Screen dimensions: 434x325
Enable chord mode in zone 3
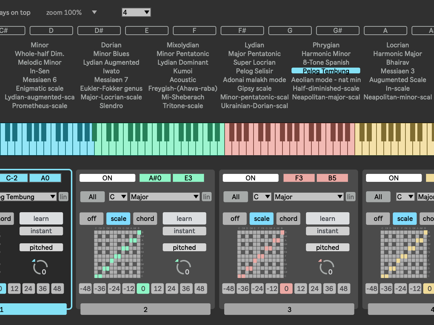(x=288, y=218)
